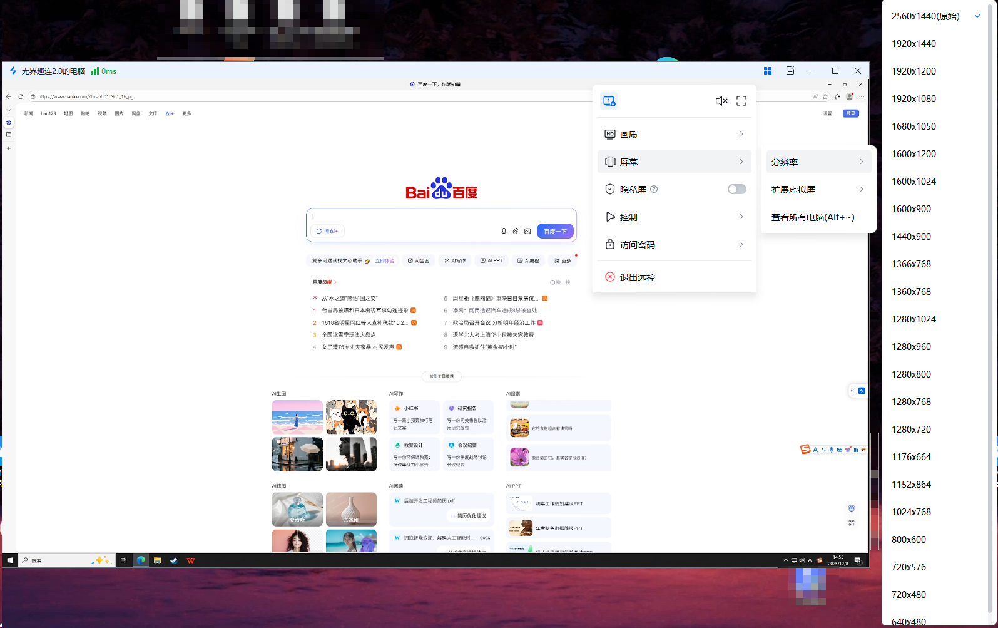Expand the 更多 tools chip

tap(563, 260)
